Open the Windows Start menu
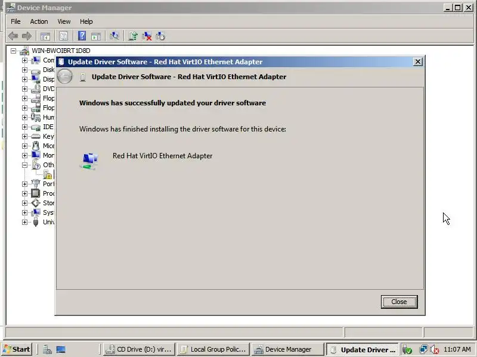Image resolution: width=477 pixels, height=357 pixels. tap(17, 349)
